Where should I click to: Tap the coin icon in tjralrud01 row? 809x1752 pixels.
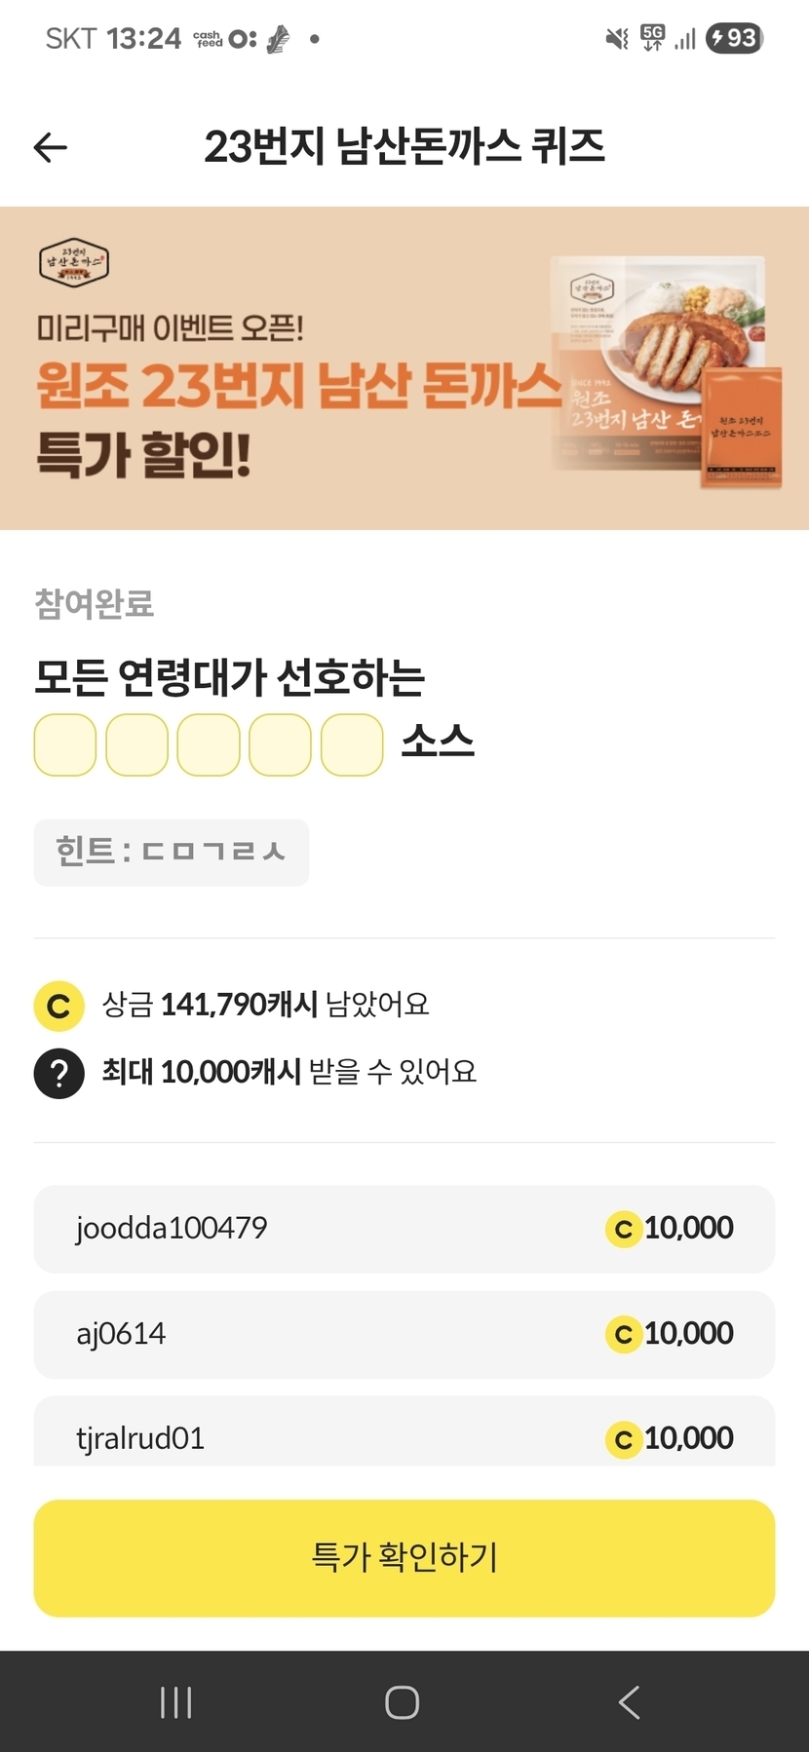pyautogui.click(x=623, y=1439)
